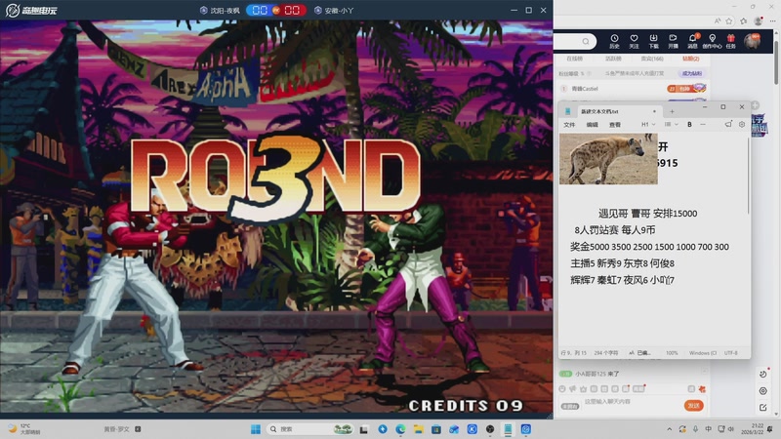
Task: Click the 开播 start-streaming icon in Douyu header
Action: tap(673, 41)
